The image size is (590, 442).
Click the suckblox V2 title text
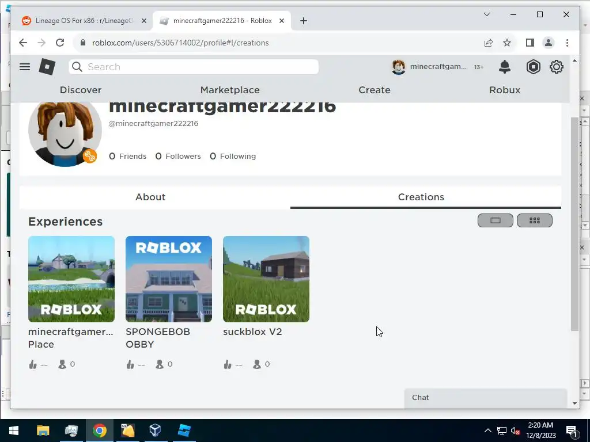click(252, 332)
